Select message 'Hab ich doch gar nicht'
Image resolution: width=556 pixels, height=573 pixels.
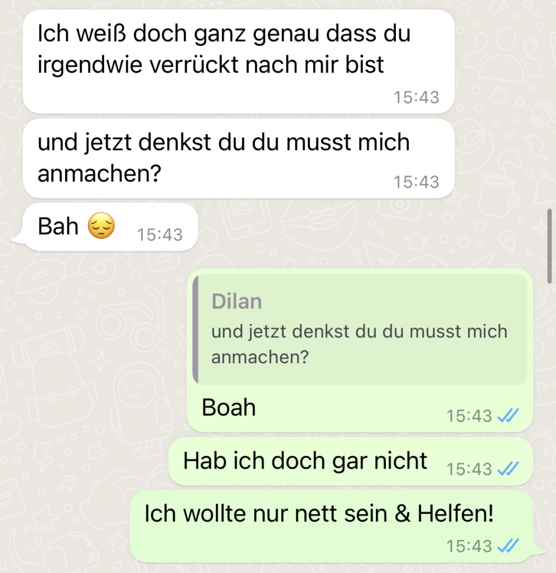350,462
